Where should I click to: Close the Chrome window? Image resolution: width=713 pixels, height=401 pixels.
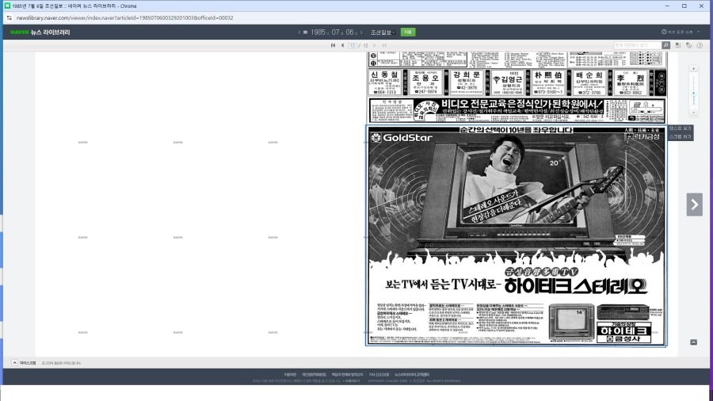(701, 6)
